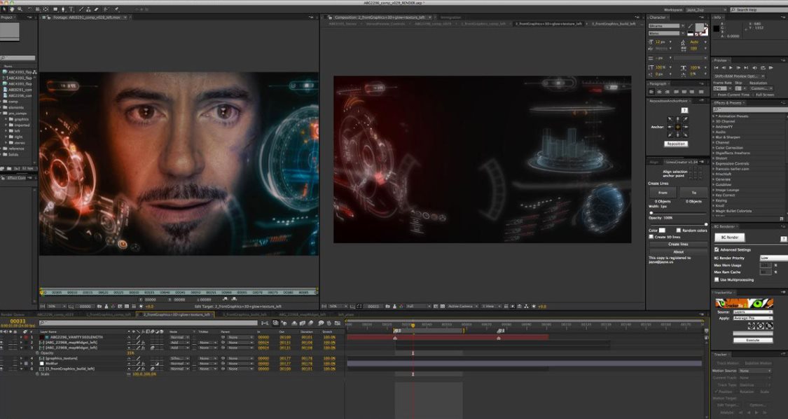Check the Create 3D lines option
788x419 pixels.
pyautogui.click(x=651, y=237)
